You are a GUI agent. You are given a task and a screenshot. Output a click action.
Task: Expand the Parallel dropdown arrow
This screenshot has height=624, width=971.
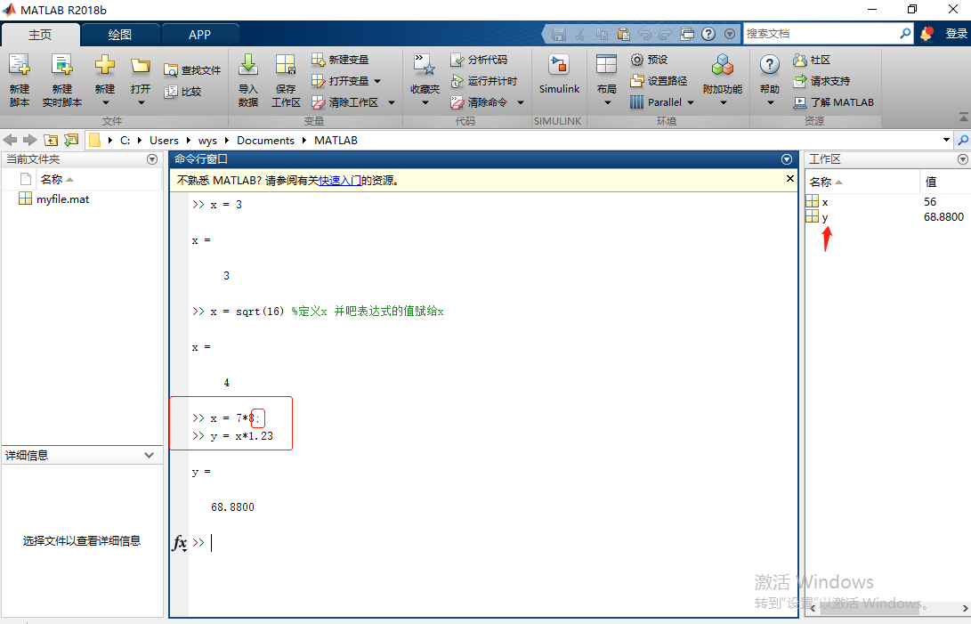[x=691, y=102]
